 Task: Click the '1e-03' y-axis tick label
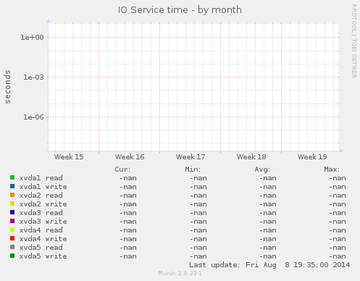(x=33, y=77)
